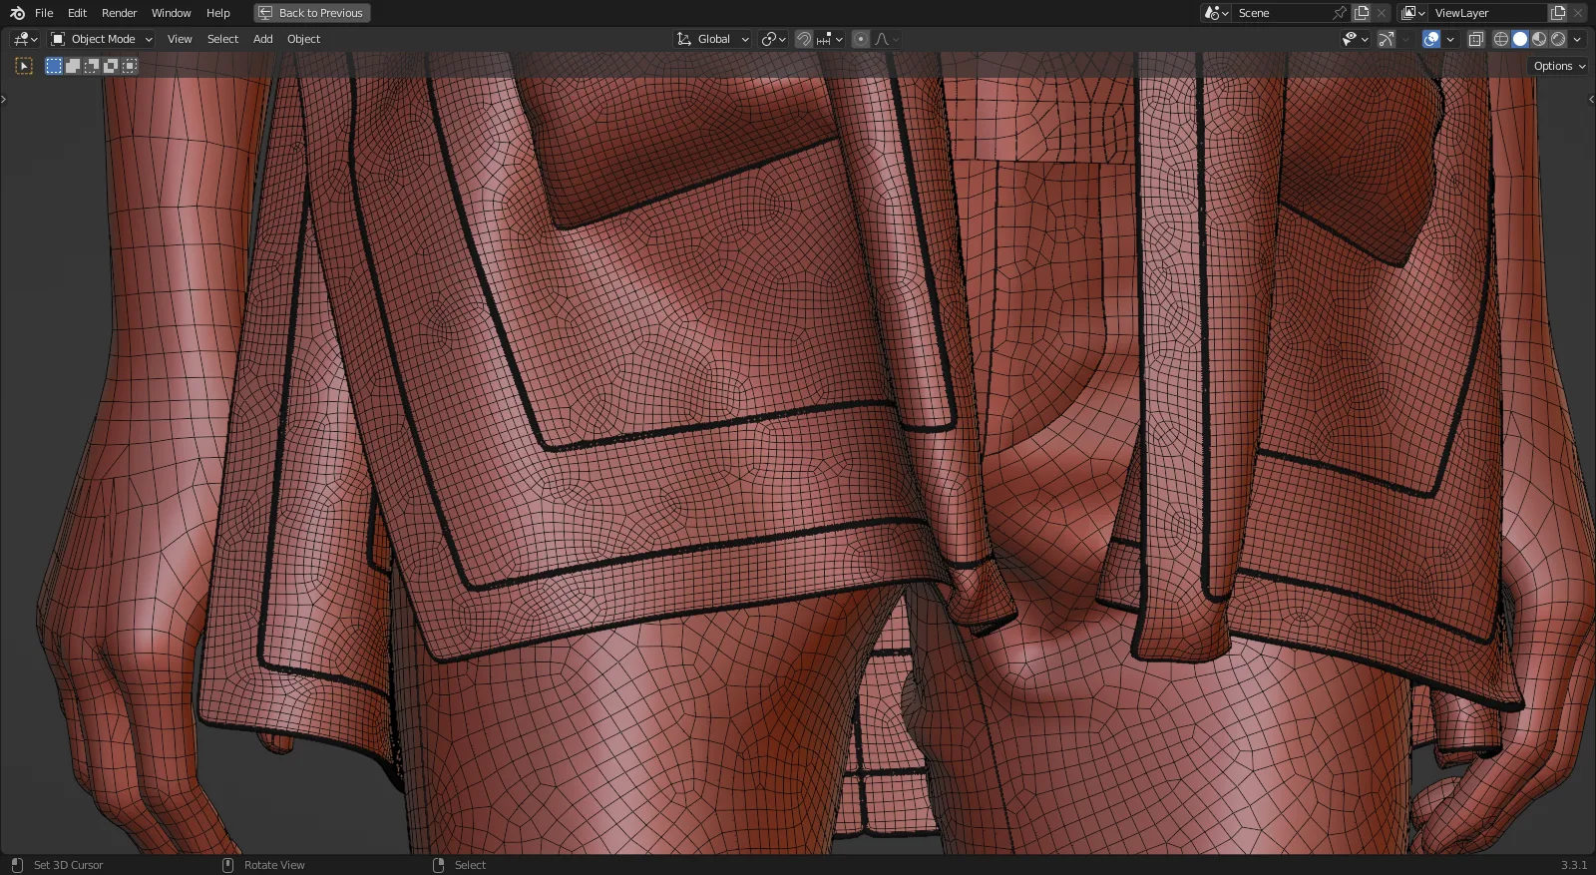The height and width of the screenshot is (875, 1596).
Task: Toggle snapping magnet icon
Action: click(804, 39)
